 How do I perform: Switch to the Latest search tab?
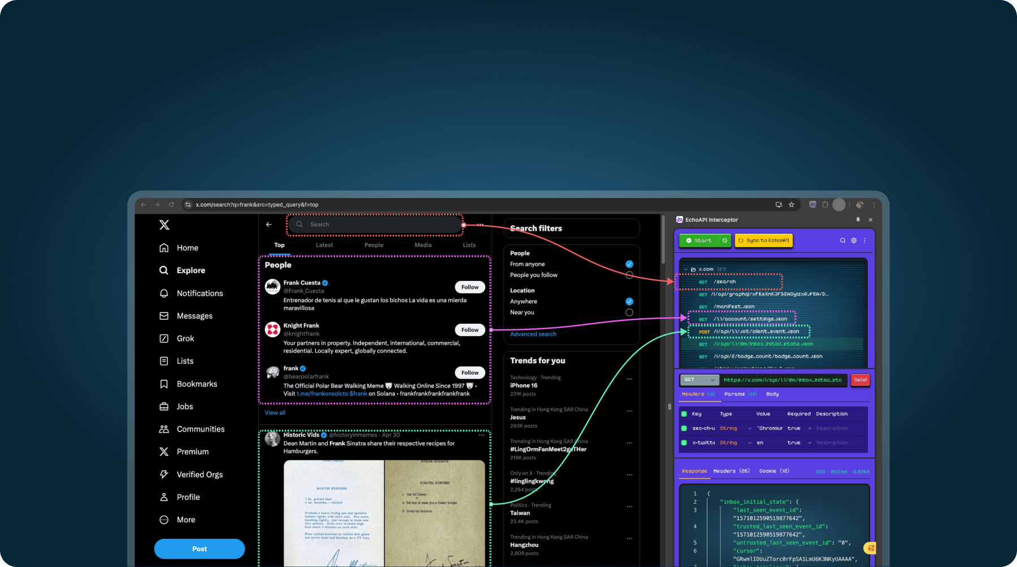[324, 245]
